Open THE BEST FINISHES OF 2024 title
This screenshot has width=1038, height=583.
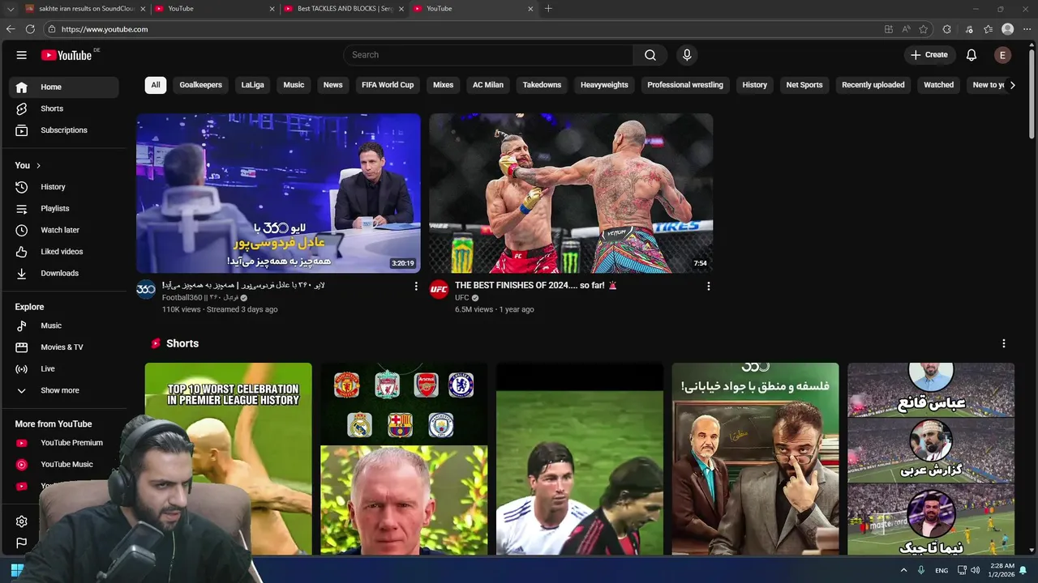click(x=536, y=286)
